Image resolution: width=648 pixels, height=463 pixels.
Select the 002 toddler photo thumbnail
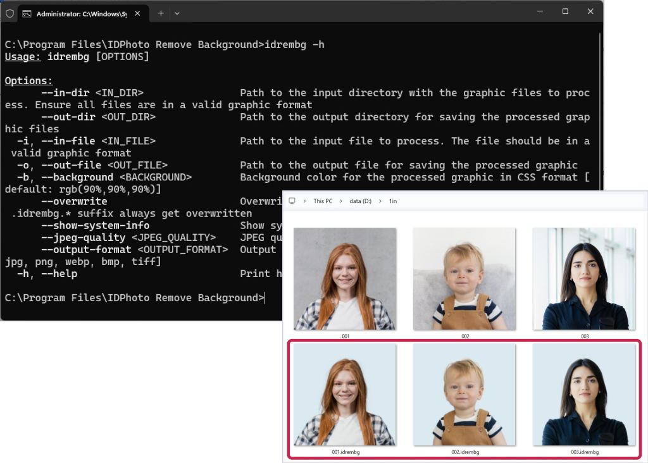pyautogui.click(x=464, y=279)
